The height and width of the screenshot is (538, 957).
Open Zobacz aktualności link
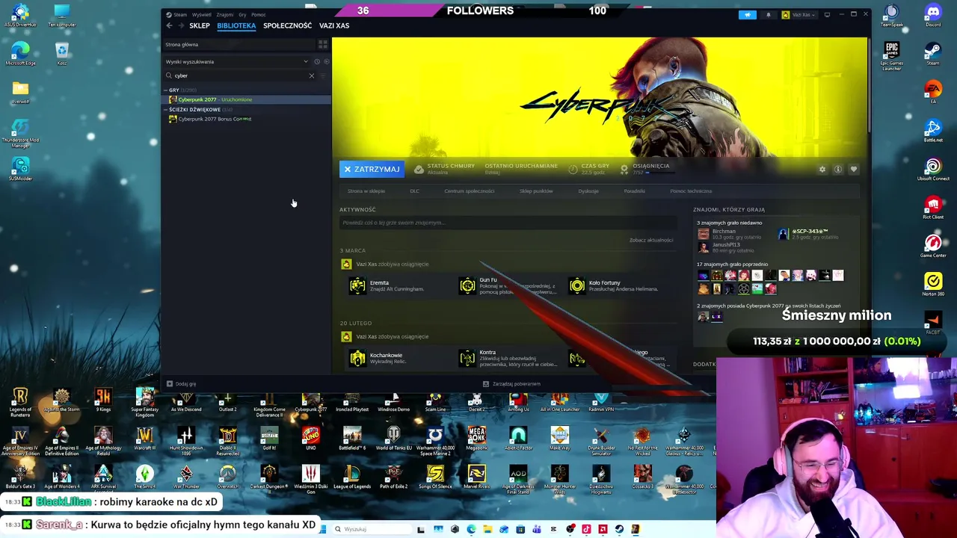tap(651, 240)
